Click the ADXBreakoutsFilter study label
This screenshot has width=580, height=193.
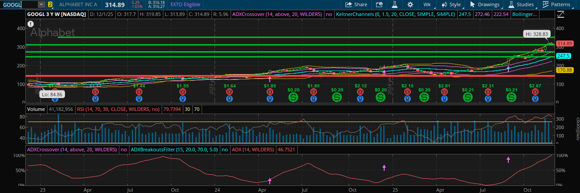point(174,150)
